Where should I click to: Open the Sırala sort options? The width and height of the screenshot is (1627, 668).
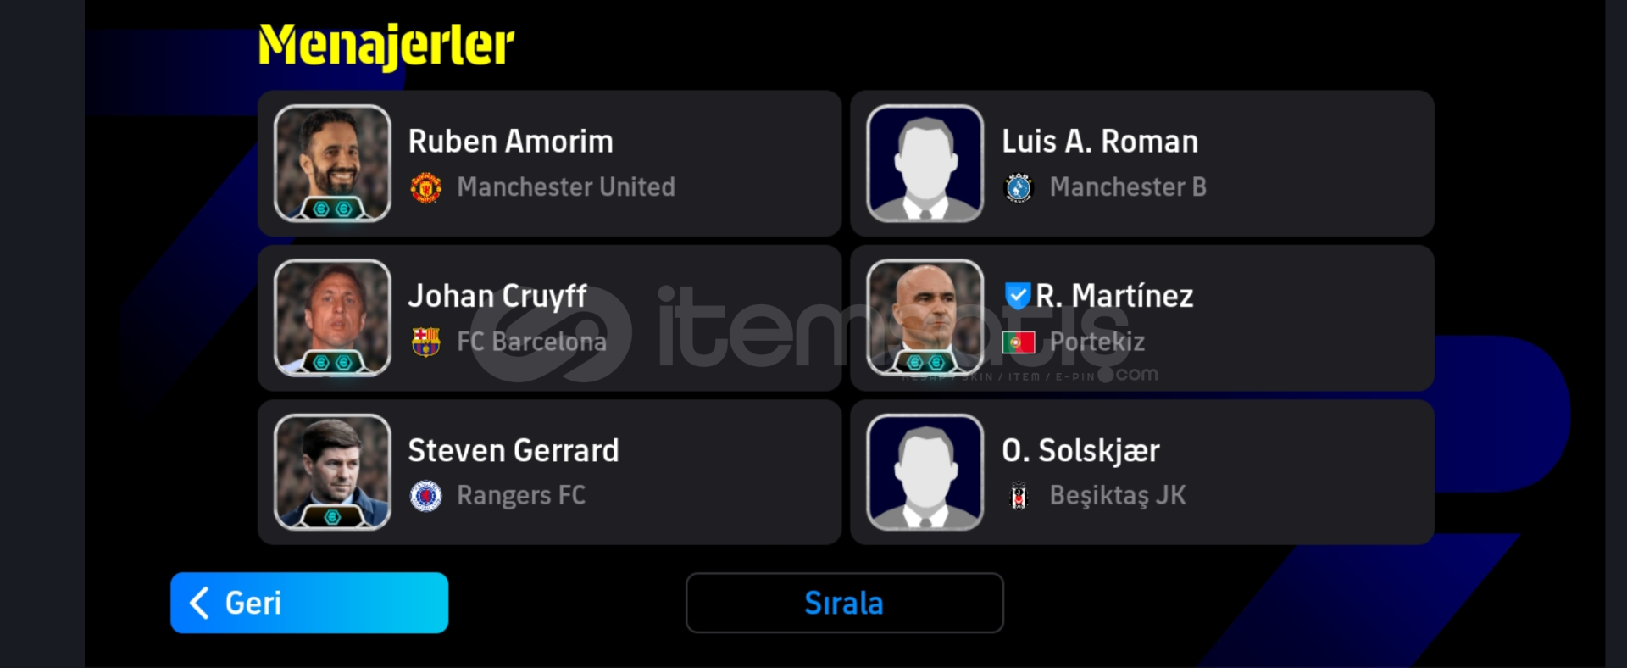coord(844,603)
